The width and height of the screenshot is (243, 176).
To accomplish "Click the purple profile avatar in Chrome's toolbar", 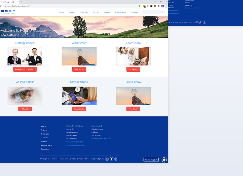I will (x=162, y=6).
